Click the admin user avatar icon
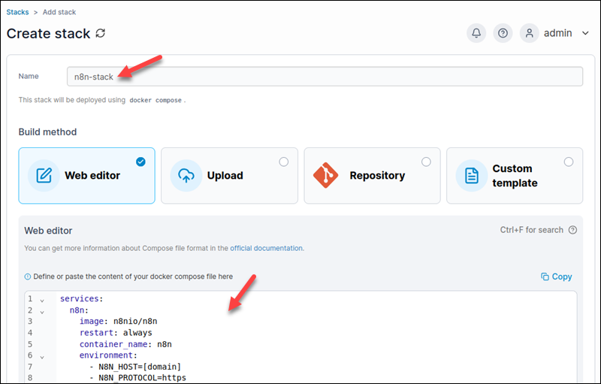The image size is (601, 384). click(x=530, y=33)
